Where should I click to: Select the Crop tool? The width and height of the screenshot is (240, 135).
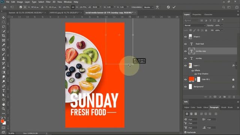pyautogui.click(x=3, y=36)
